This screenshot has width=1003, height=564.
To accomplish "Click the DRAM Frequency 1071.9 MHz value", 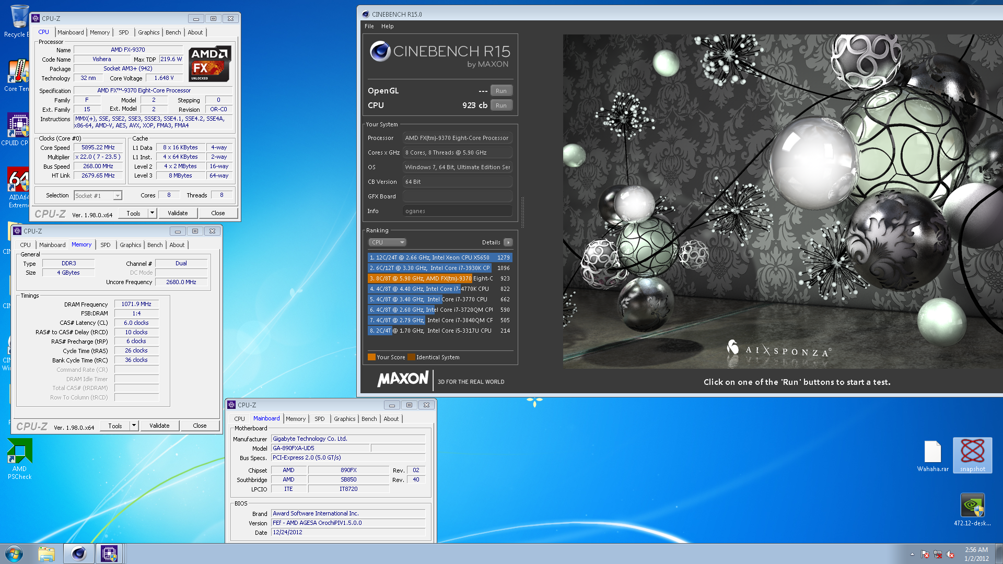I will (136, 304).
